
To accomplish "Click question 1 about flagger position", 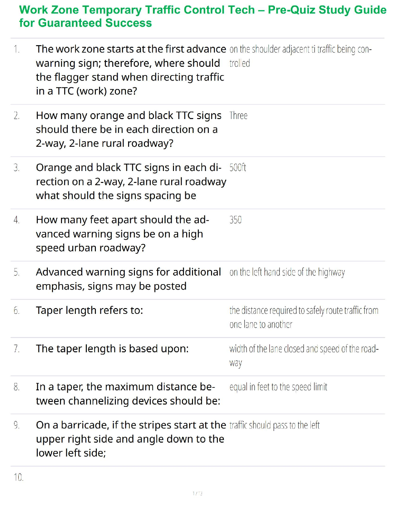I will click(130, 70).
